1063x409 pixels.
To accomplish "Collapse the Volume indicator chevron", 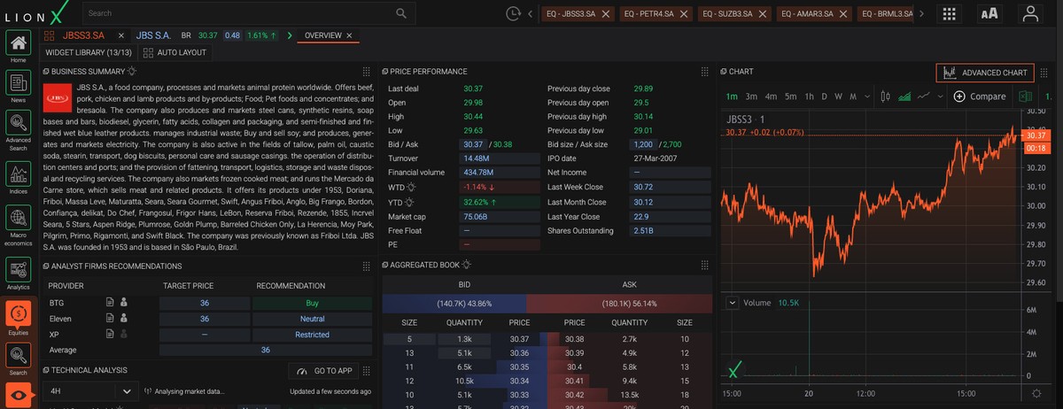I will [733, 303].
